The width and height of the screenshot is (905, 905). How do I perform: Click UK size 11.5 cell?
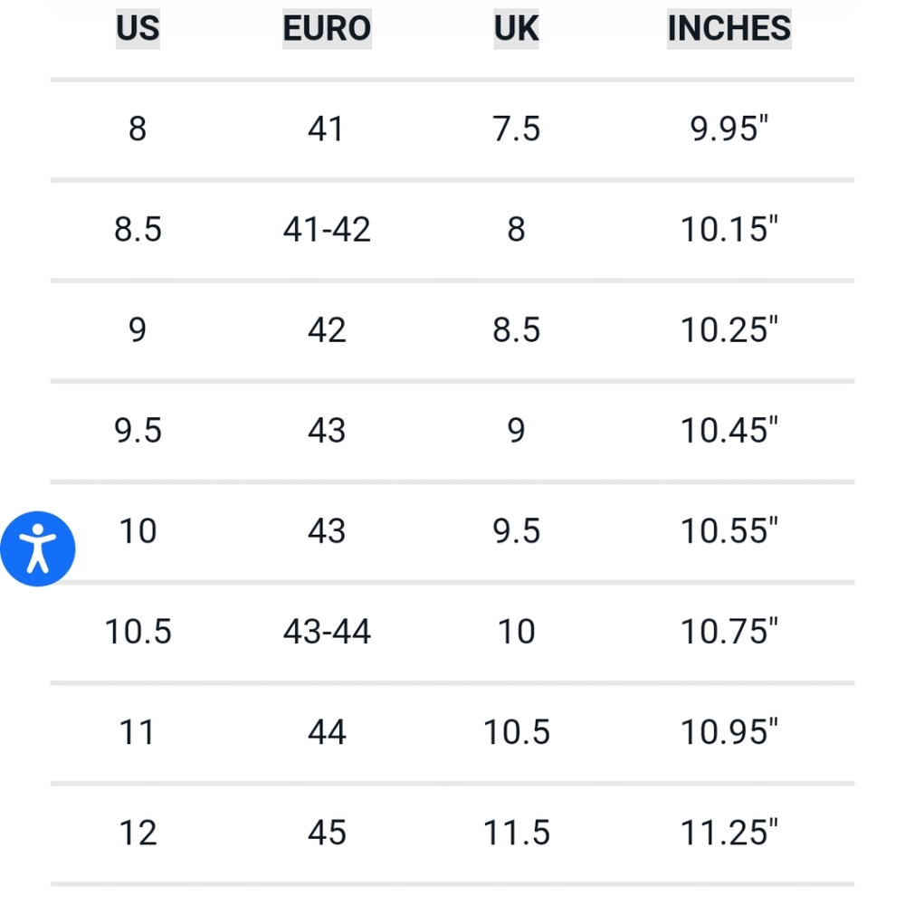tap(516, 833)
